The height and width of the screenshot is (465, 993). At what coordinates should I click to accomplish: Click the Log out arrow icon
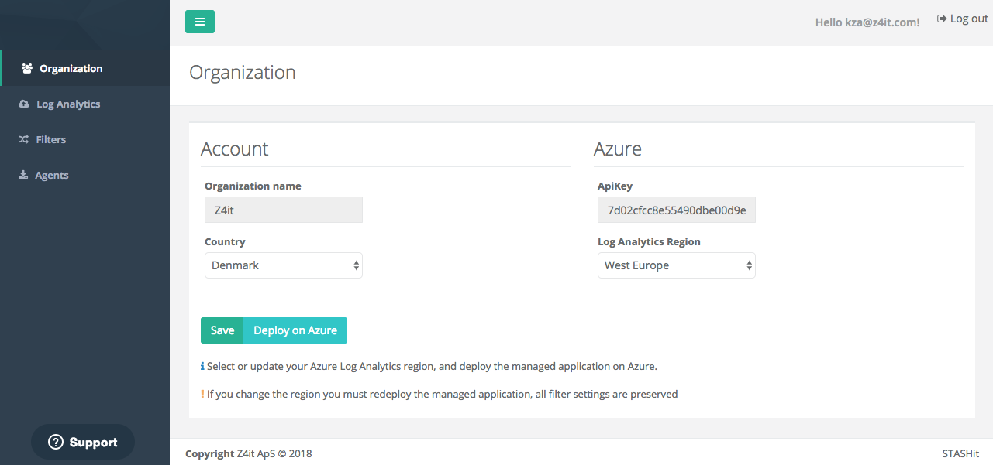coord(942,19)
